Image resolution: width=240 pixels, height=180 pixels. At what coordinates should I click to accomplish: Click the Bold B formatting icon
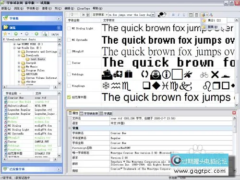click(x=173, y=15)
